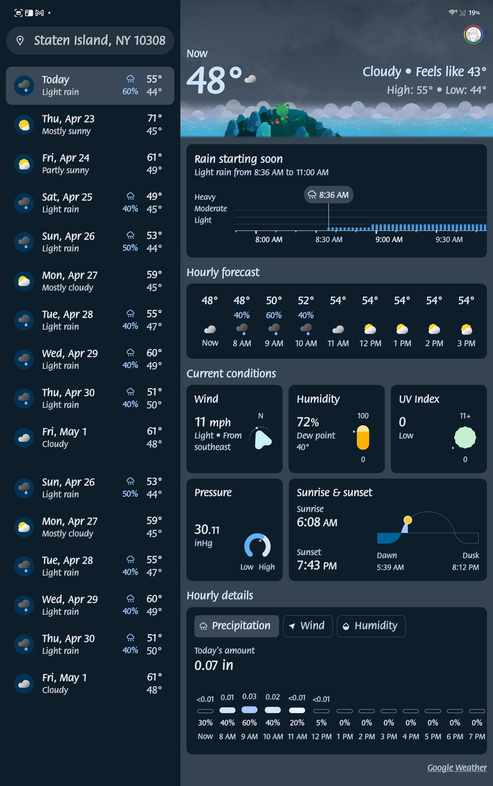Open the UV Index card
This screenshot has width=493, height=786.
click(x=439, y=429)
